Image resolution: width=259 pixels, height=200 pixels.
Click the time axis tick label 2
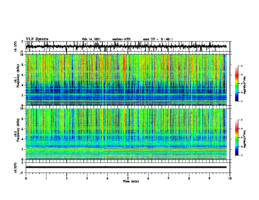click(x=67, y=178)
